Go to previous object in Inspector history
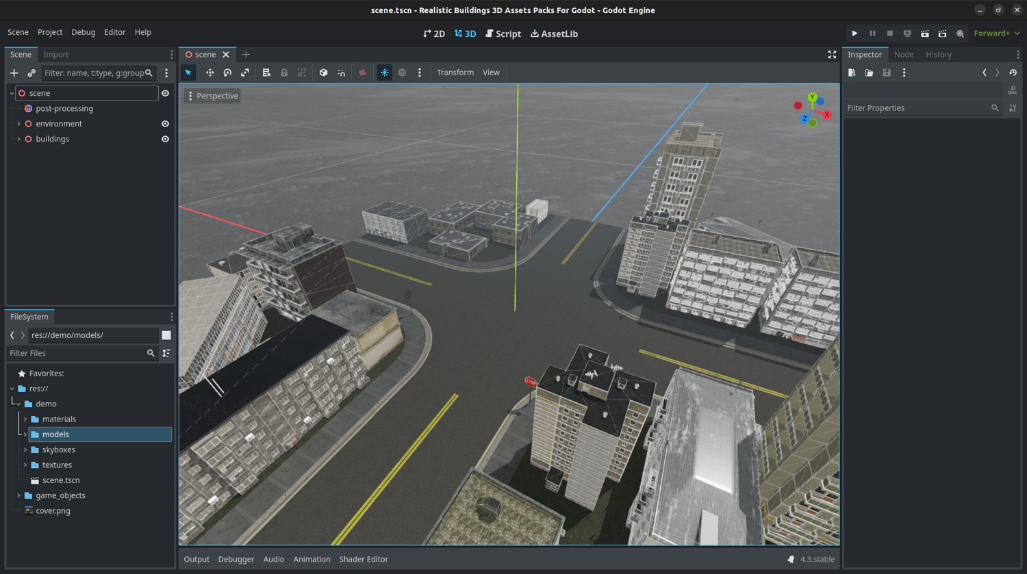The height and width of the screenshot is (574, 1027). 985,73
